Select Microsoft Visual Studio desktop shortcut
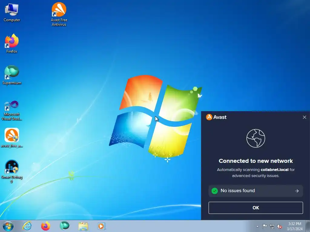Screen dimensions: 310x232 [x=12, y=111]
